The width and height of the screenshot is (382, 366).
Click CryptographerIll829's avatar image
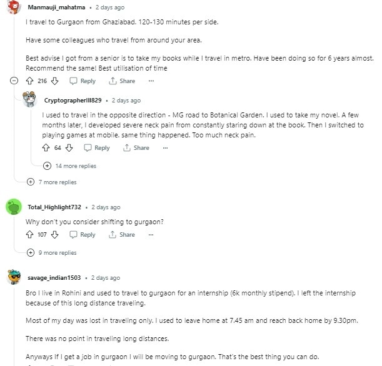(29, 100)
